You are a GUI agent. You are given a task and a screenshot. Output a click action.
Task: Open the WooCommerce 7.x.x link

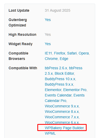62,117
